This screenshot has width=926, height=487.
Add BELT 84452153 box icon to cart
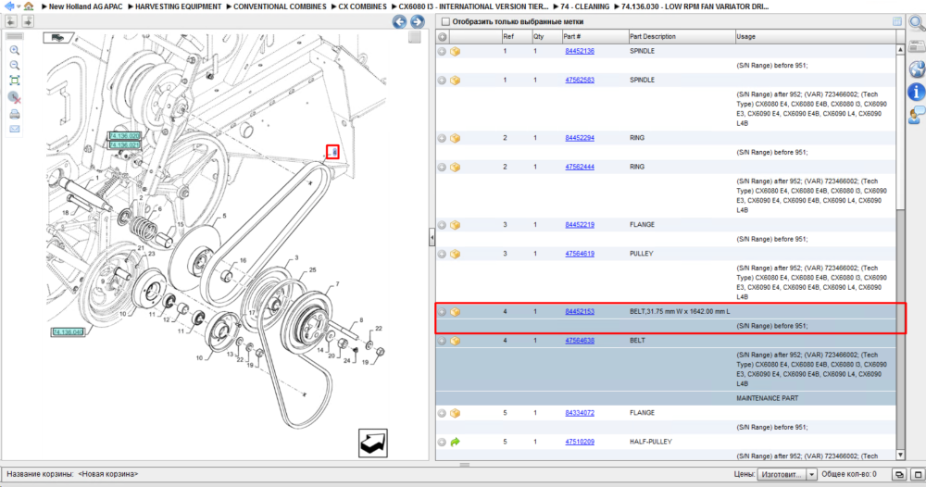[x=456, y=312]
